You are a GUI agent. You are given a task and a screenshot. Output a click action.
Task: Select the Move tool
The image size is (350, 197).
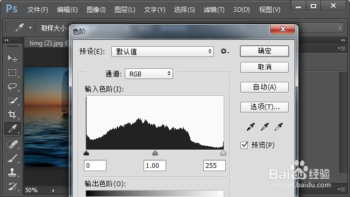[x=12, y=58]
